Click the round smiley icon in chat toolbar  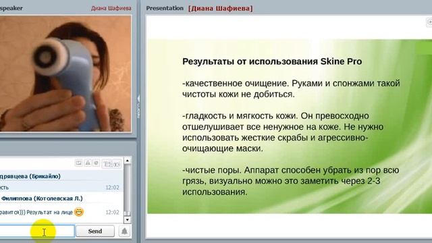96,163
